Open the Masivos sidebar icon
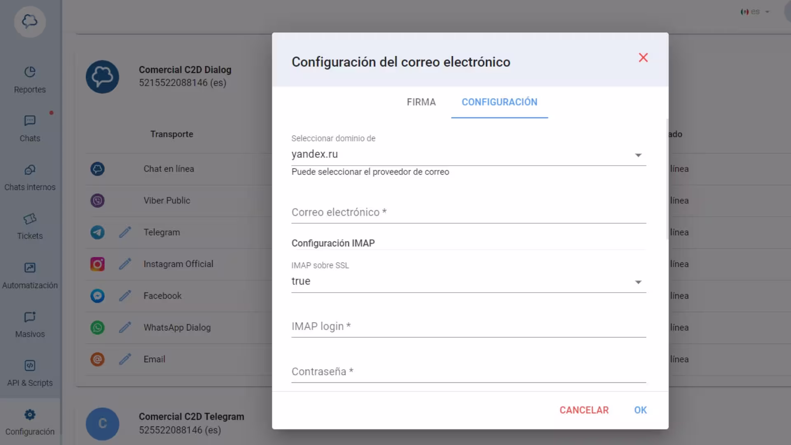 (30, 317)
